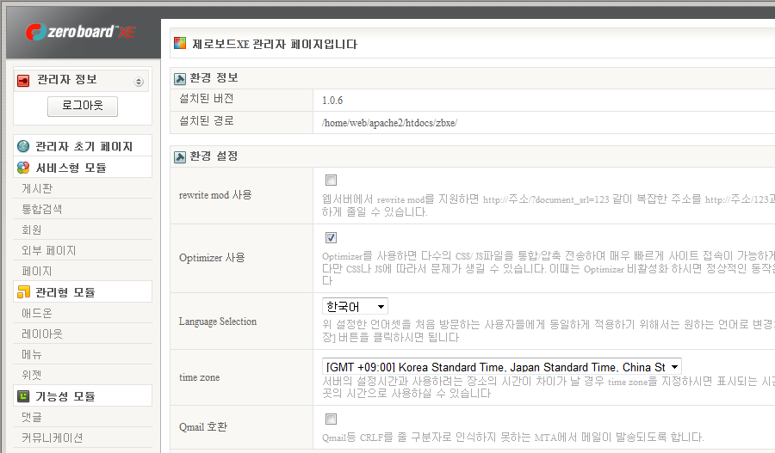Image resolution: width=775 pixels, height=453 pixels.
Task: Click the time zone label
Action: click(x=199, y=377)
